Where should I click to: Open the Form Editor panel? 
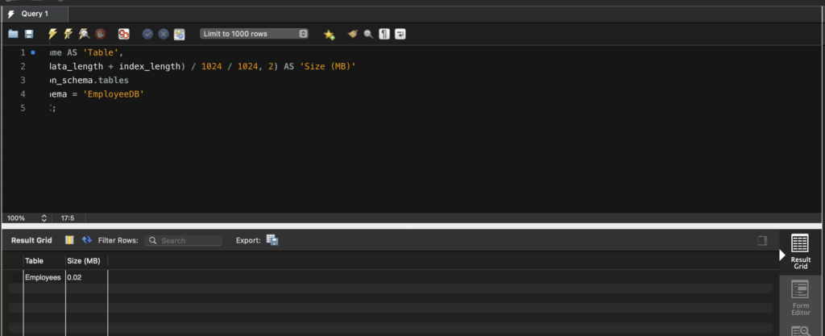(800, 295)
